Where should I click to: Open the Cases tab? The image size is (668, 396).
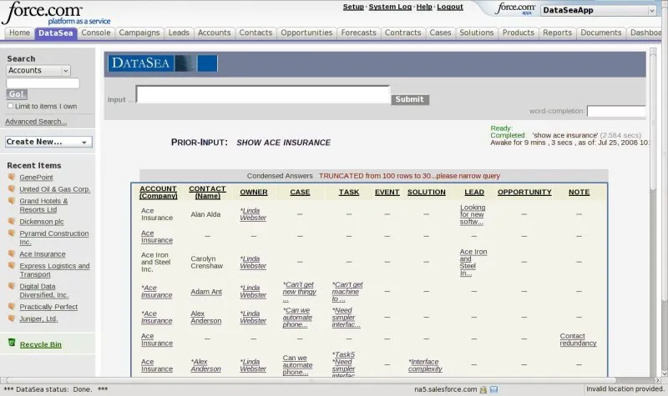coord(440,33)
